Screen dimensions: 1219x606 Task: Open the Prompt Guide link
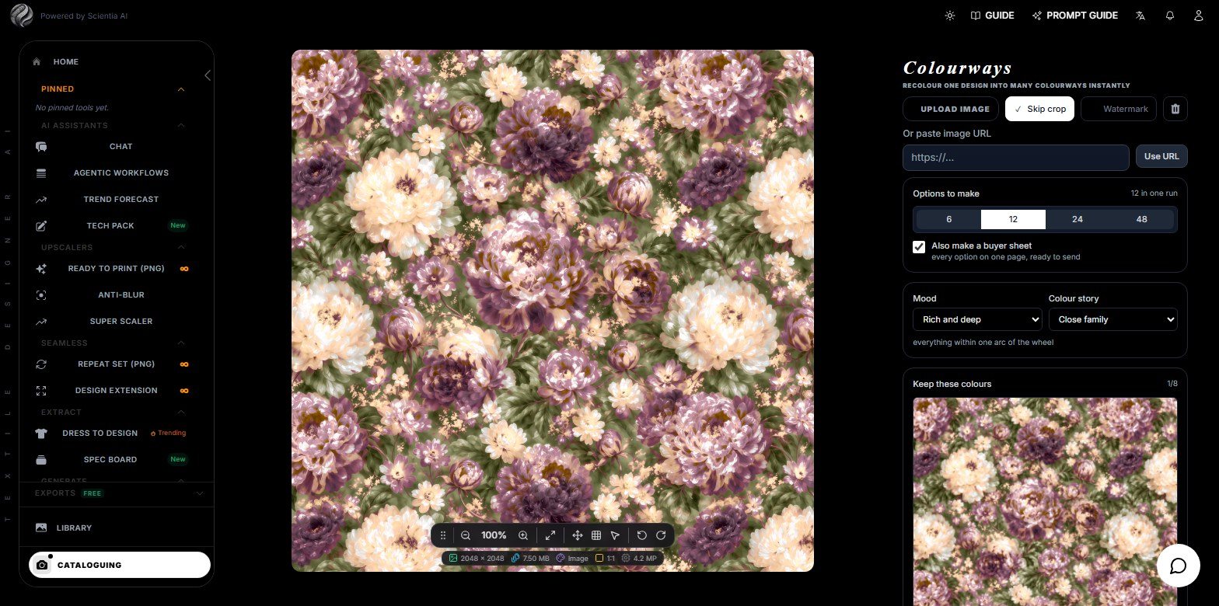pyautogui.click(x=1074, y=16)
